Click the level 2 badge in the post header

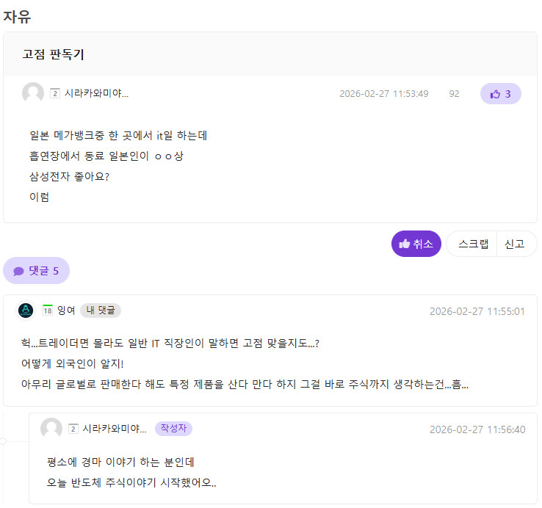click(x=55, y=93)
